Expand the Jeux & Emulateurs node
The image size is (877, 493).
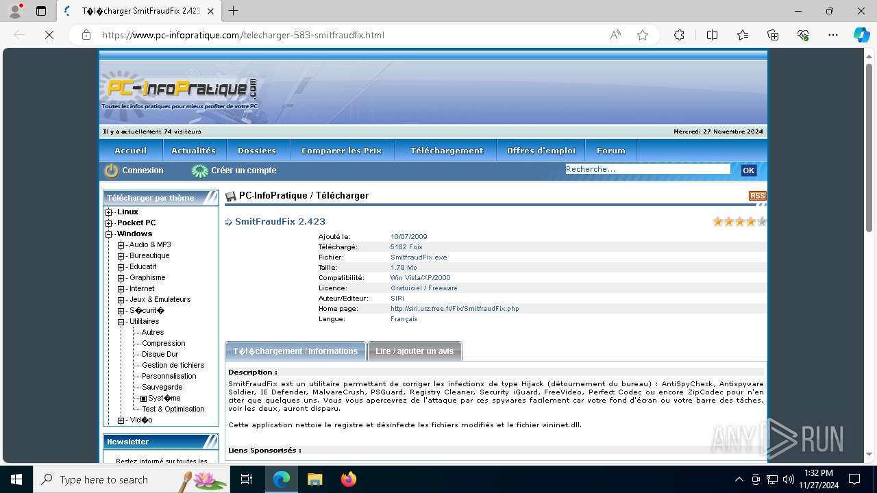121,300
